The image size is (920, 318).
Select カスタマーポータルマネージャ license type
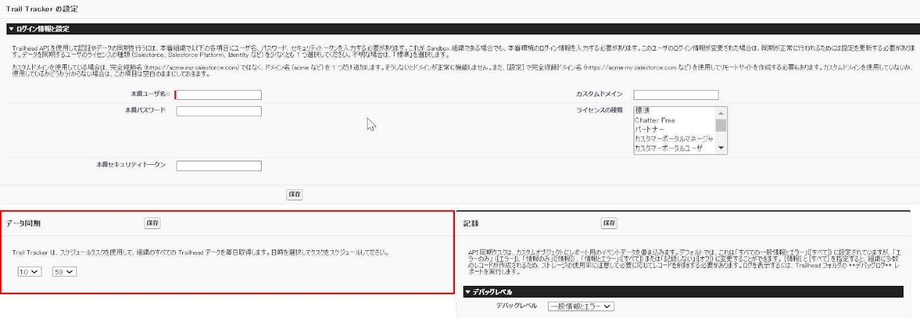674,138
